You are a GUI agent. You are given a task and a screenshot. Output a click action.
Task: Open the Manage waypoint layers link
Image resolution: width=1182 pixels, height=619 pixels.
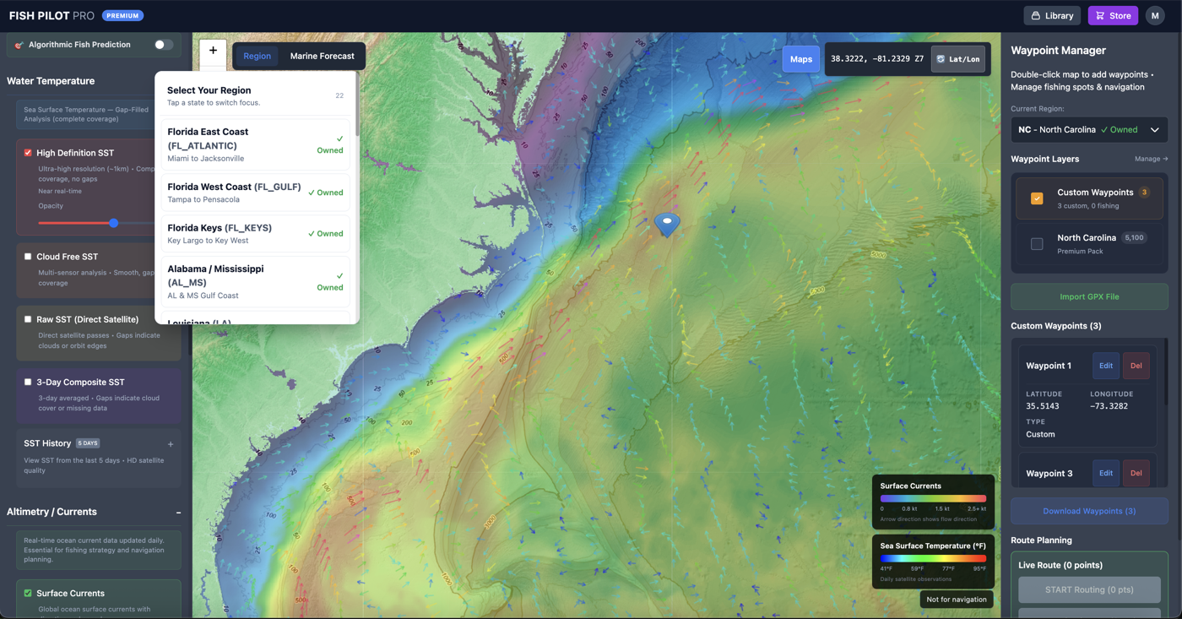[x=1149, y=159]
